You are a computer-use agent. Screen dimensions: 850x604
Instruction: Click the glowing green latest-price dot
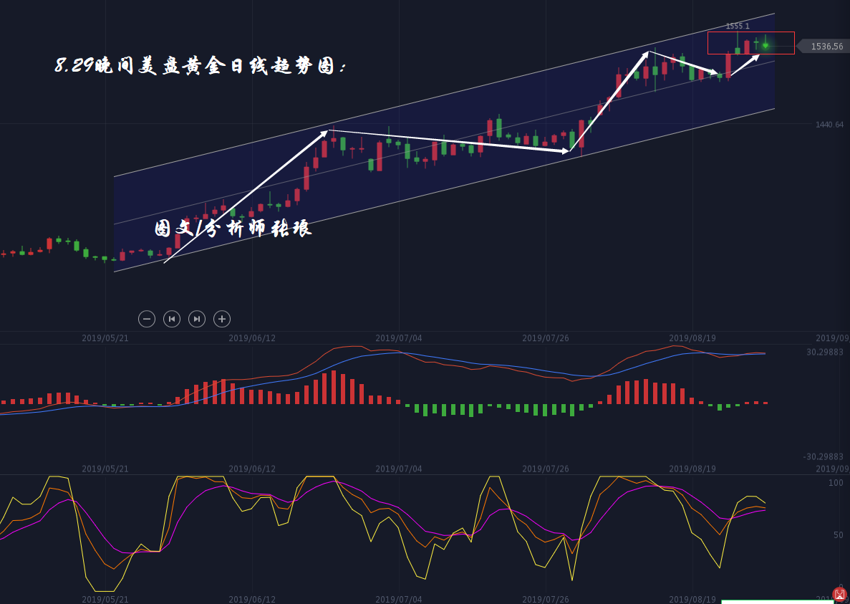click(x=765, y=45)
